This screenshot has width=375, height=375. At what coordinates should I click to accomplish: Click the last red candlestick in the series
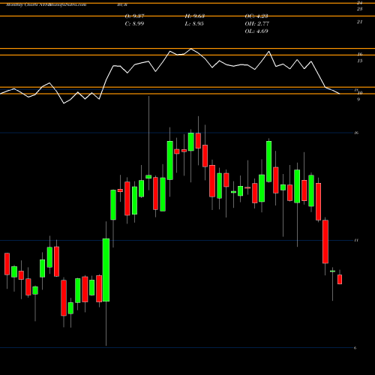pyautogui.click(x=340, y=279)
